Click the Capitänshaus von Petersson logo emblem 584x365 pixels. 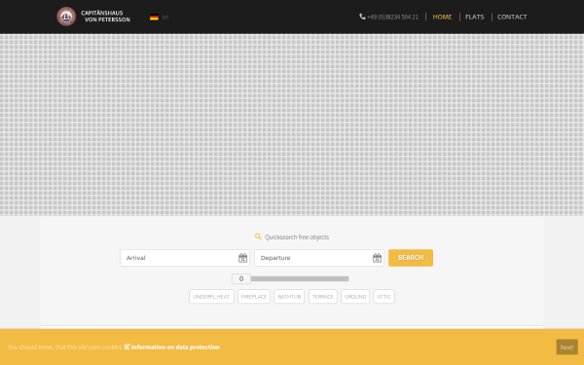click(66, 17)
